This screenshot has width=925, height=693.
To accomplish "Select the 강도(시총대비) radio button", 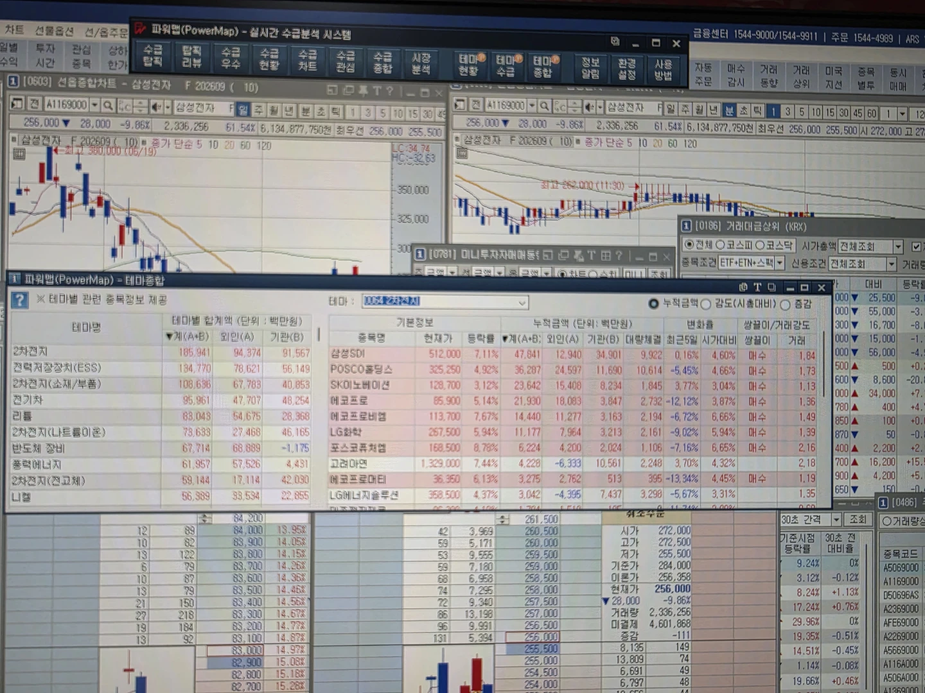I will (x=706, y=304).
